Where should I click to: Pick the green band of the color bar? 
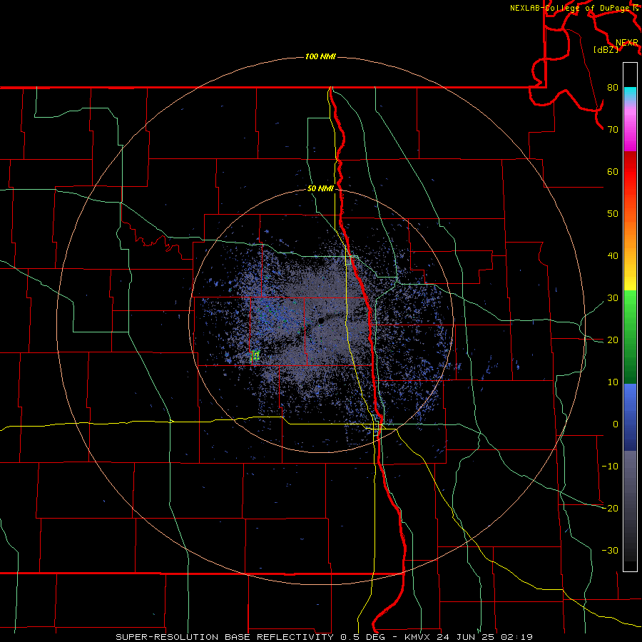coord(630,337)
